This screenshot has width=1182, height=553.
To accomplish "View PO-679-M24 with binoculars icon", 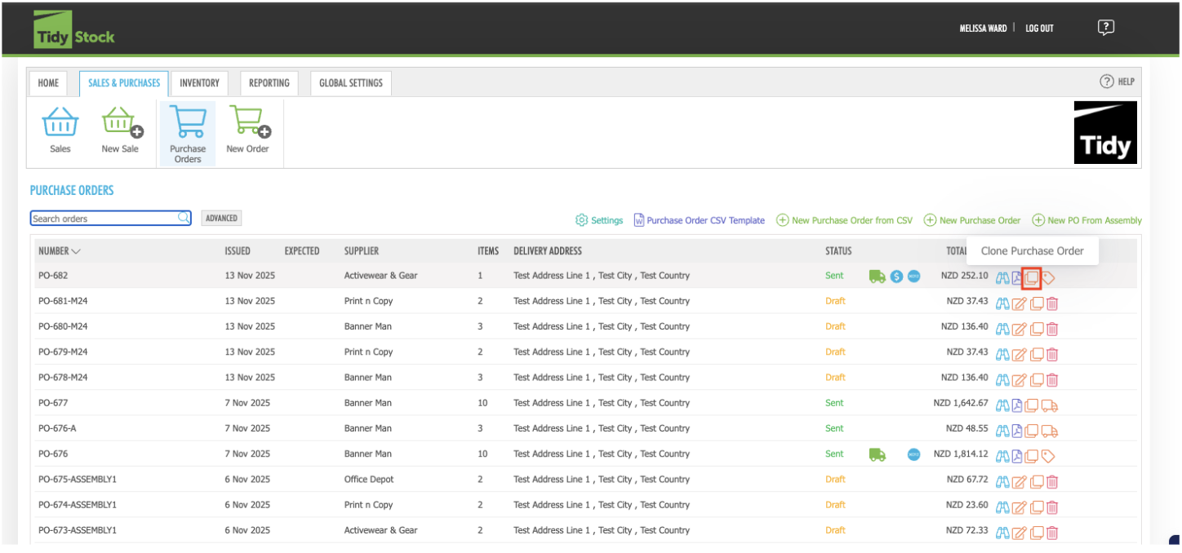I will pos(1003,355).
